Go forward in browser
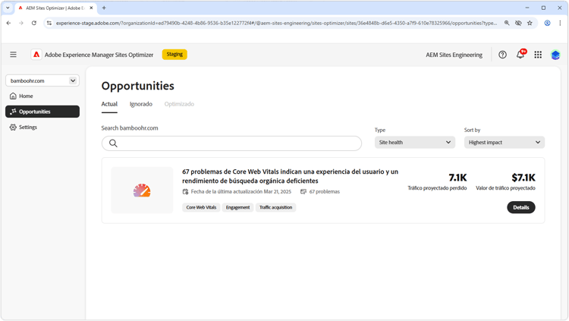Screen dimensions: 569x321 (x=21, y=23)
